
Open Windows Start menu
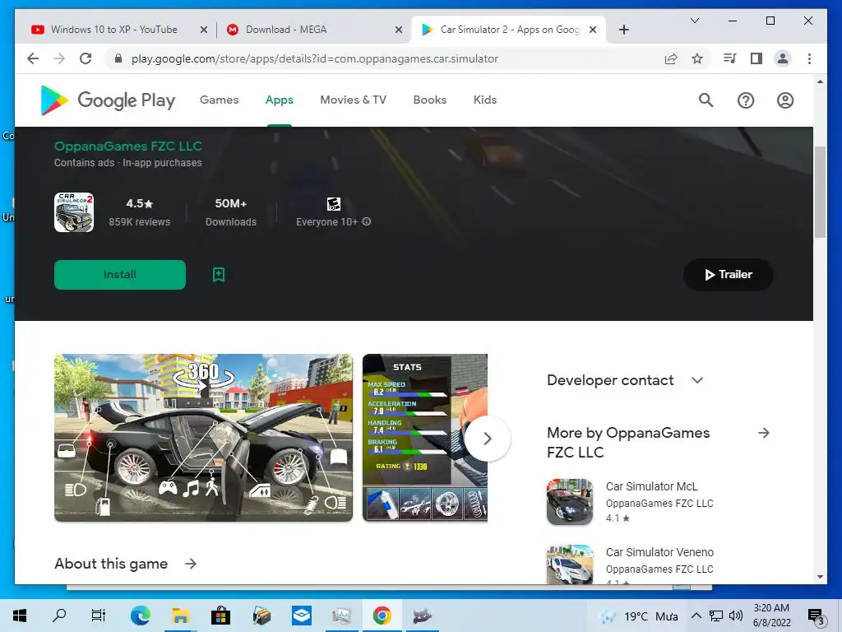[x=20, y=616]
